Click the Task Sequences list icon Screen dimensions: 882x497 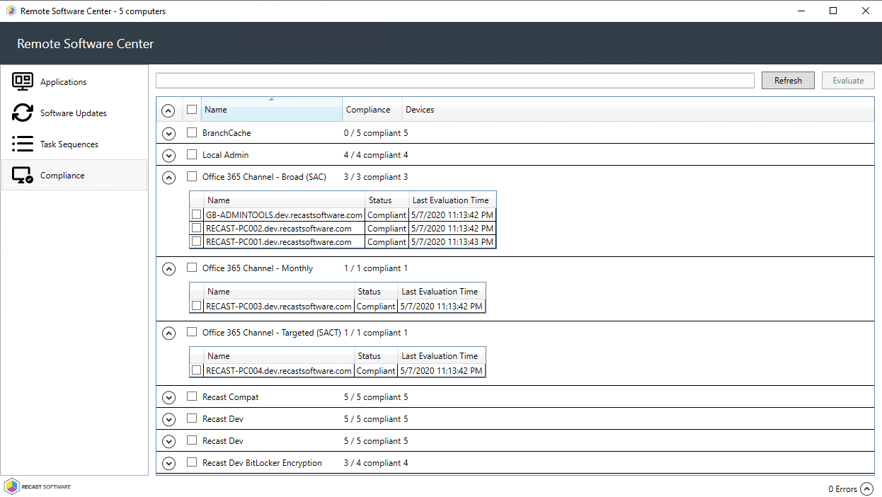(23, 144)
